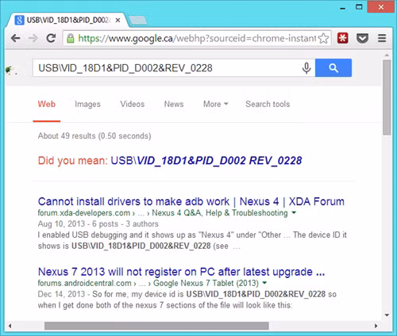
Task: Go back with the browser back arrow
Action: click(x=16, y=39)
